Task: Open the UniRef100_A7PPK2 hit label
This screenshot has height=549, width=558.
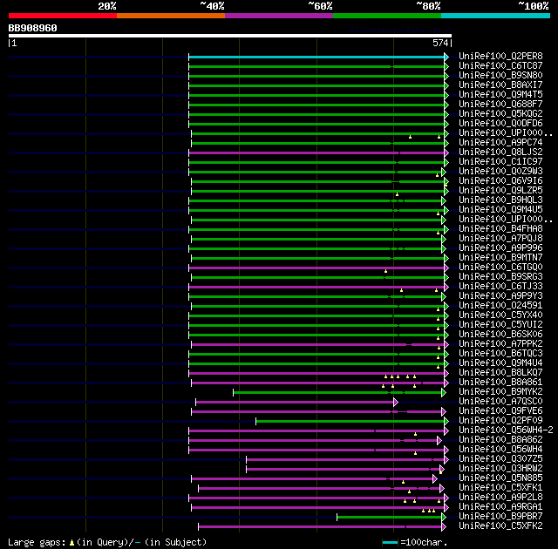Action: click(500, 344)
